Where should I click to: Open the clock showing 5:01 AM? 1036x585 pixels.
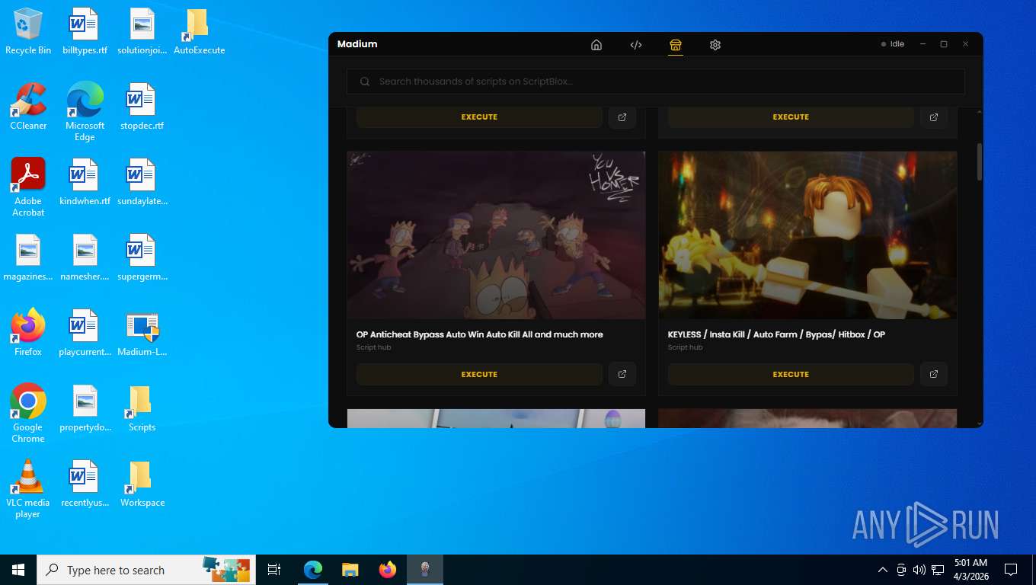click(970, 570)
